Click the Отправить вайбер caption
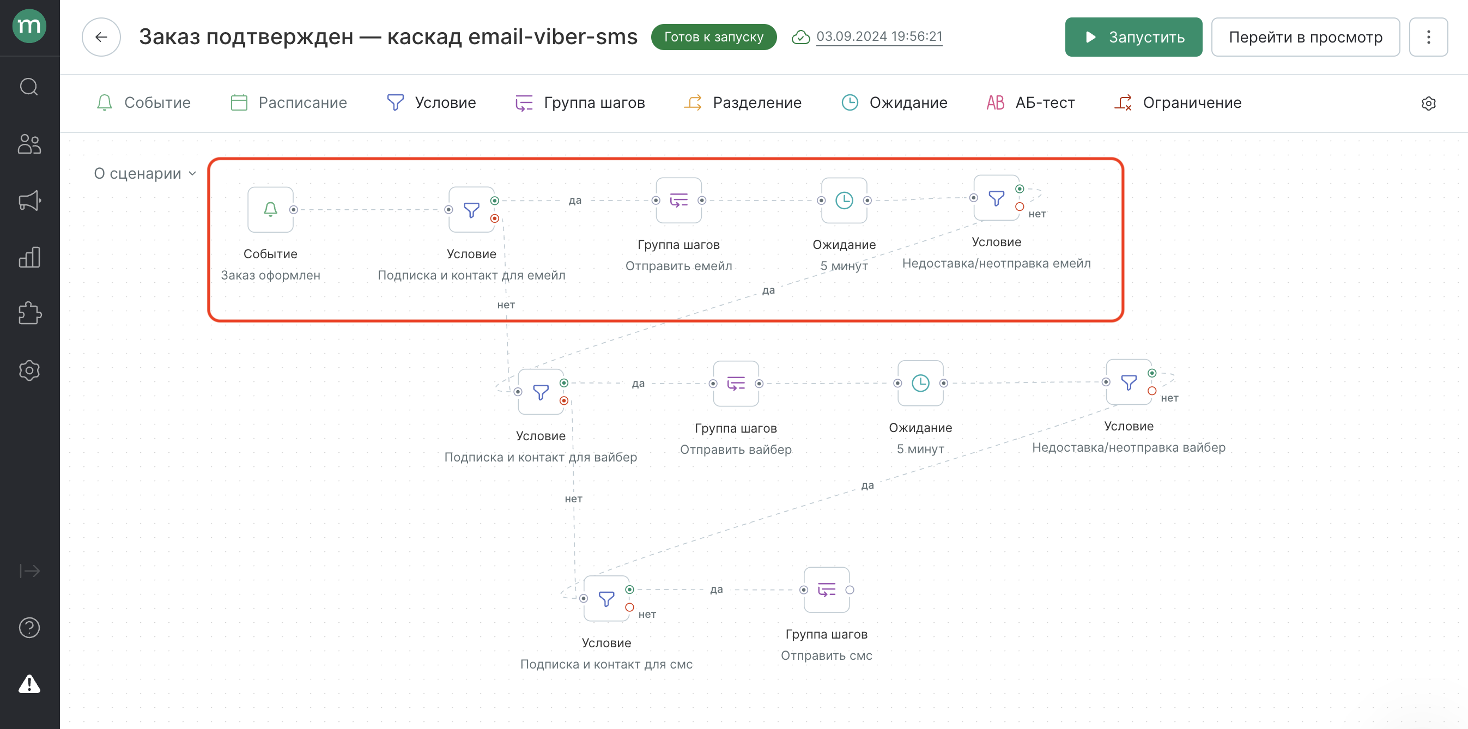The image size is (1468, 729). coord(735,449)
